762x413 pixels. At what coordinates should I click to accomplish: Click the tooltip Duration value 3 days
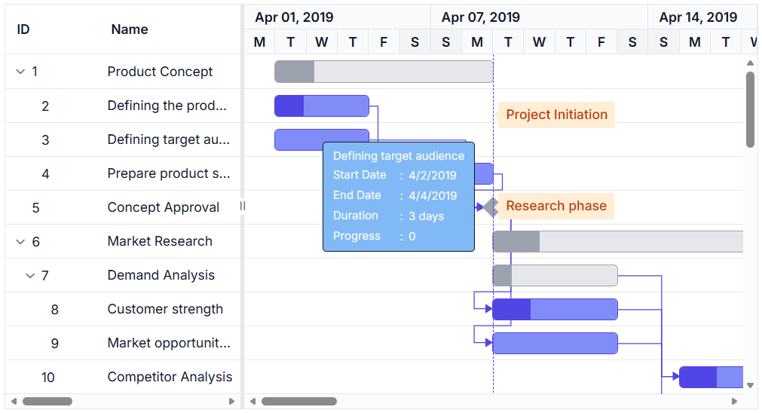coord(426,216)
